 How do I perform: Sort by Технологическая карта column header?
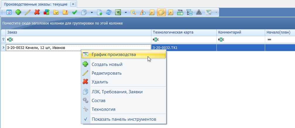(184, 33)
